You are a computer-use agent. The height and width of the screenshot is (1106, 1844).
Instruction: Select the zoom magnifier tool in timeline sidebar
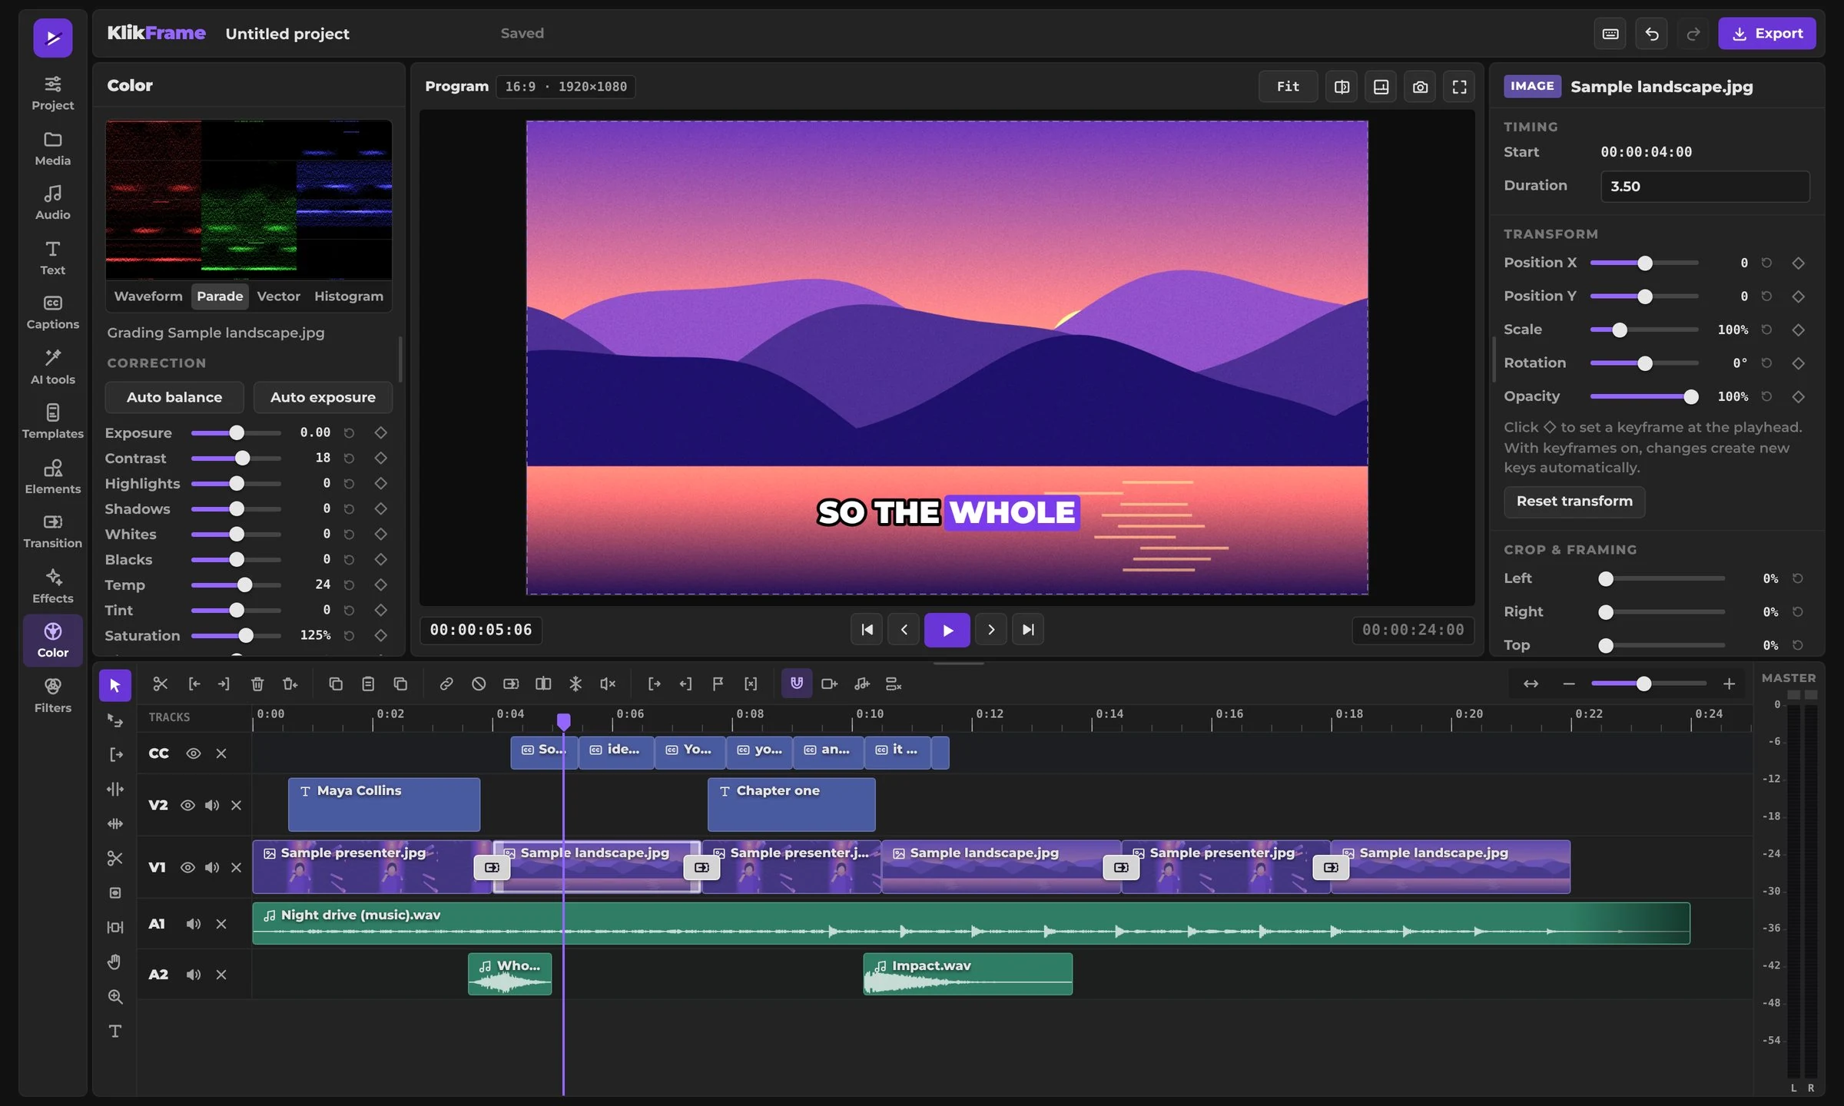pos(115,996)
